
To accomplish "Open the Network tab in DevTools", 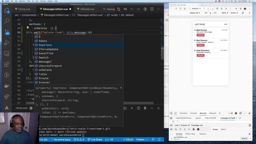I will pyautogui.click(x=212, y=113).
